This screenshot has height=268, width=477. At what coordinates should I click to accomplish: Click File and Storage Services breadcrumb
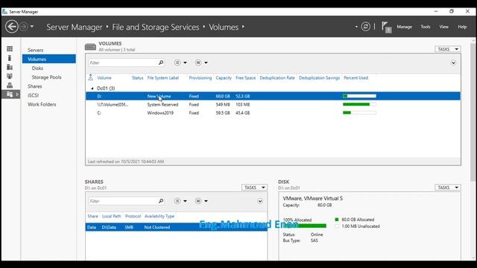(156, 27)
